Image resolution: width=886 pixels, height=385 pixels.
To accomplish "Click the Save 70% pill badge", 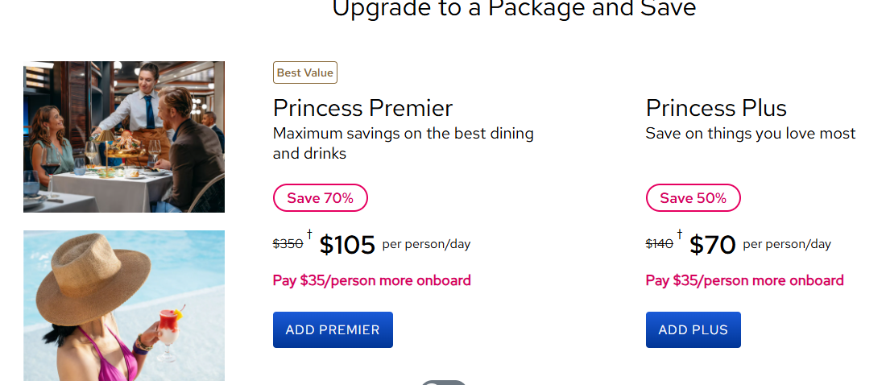I will click(320, 198).
